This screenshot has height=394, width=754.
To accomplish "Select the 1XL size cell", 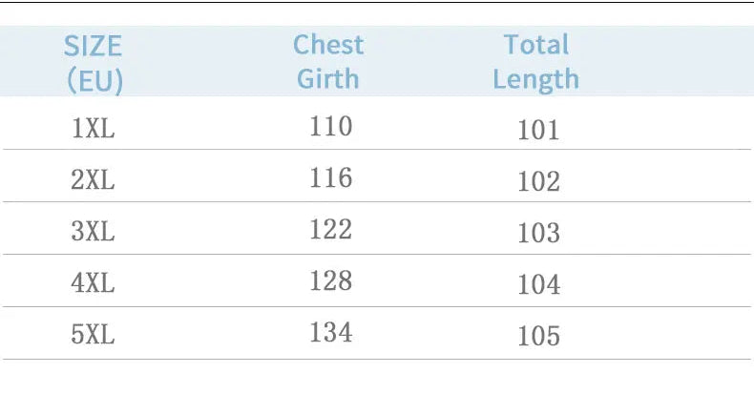I will point(94,128).
